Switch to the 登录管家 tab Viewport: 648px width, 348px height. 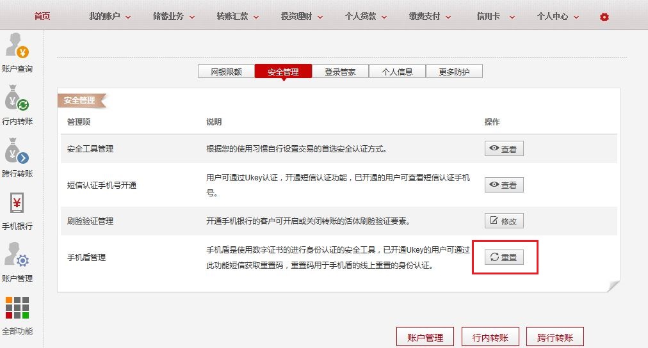click(340, 72)
